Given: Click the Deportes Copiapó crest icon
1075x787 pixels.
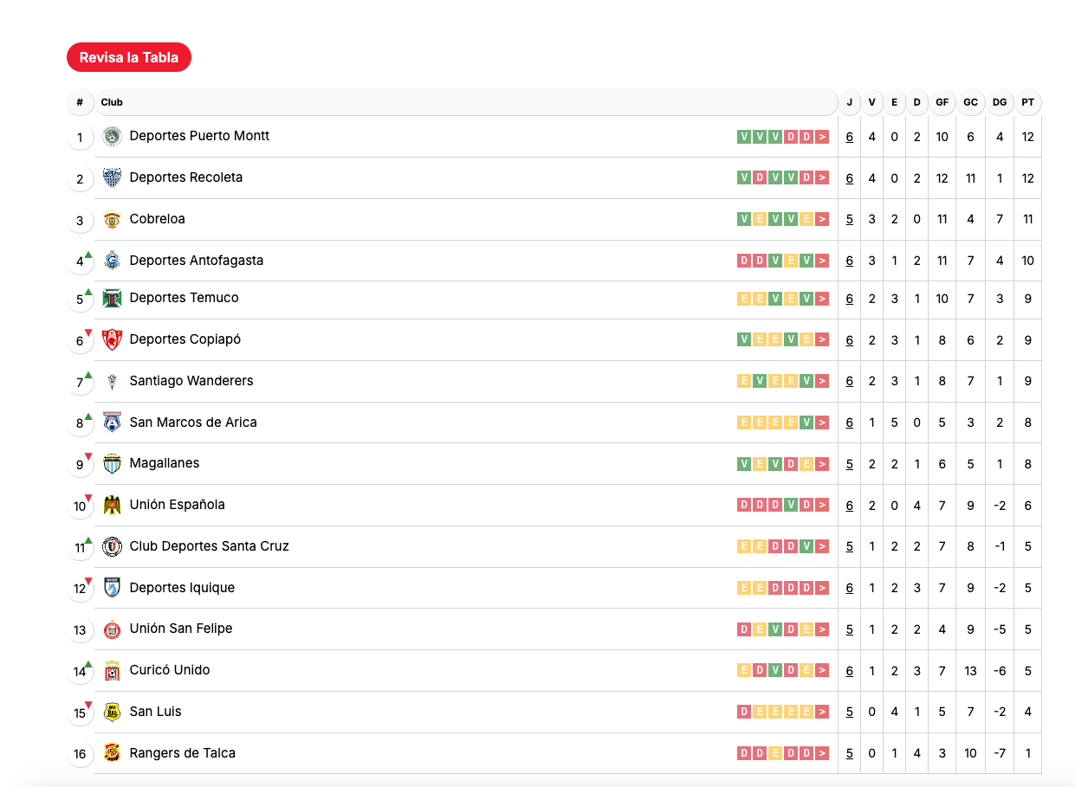Looking at the screenshot, I should click(x=112, y=339).
